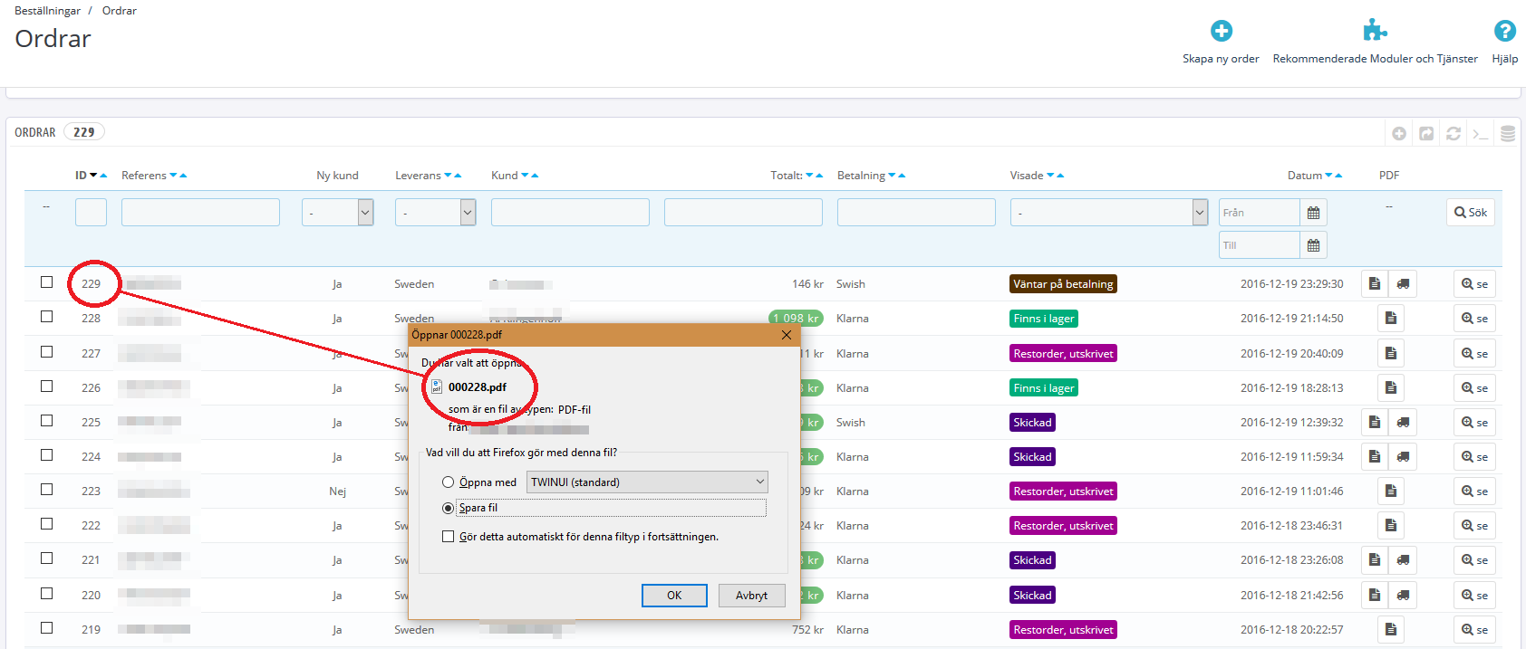Download delivery slip (truck) for order 224

(1403, 456)
